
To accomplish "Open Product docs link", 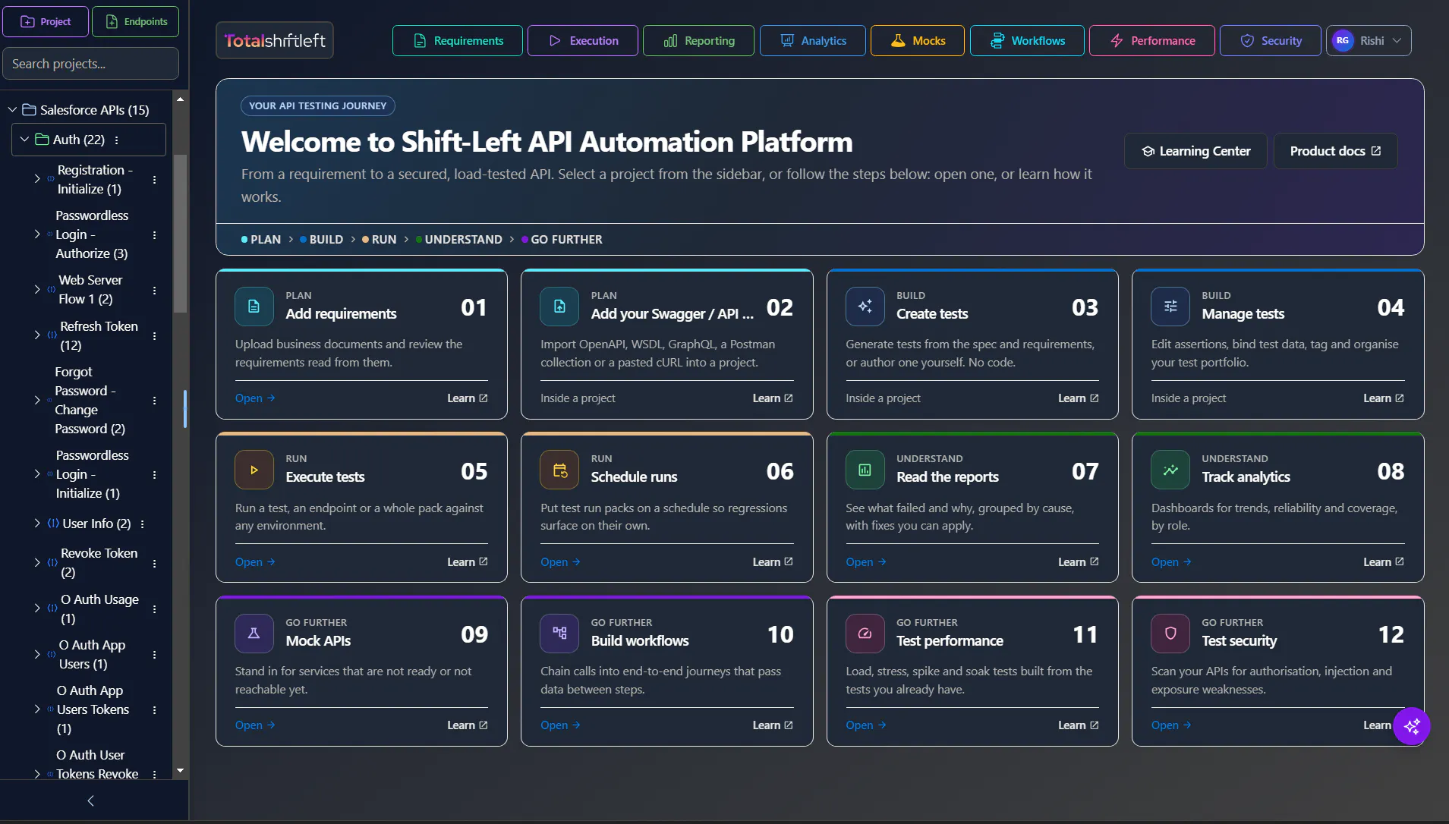I will (1335, 151).
